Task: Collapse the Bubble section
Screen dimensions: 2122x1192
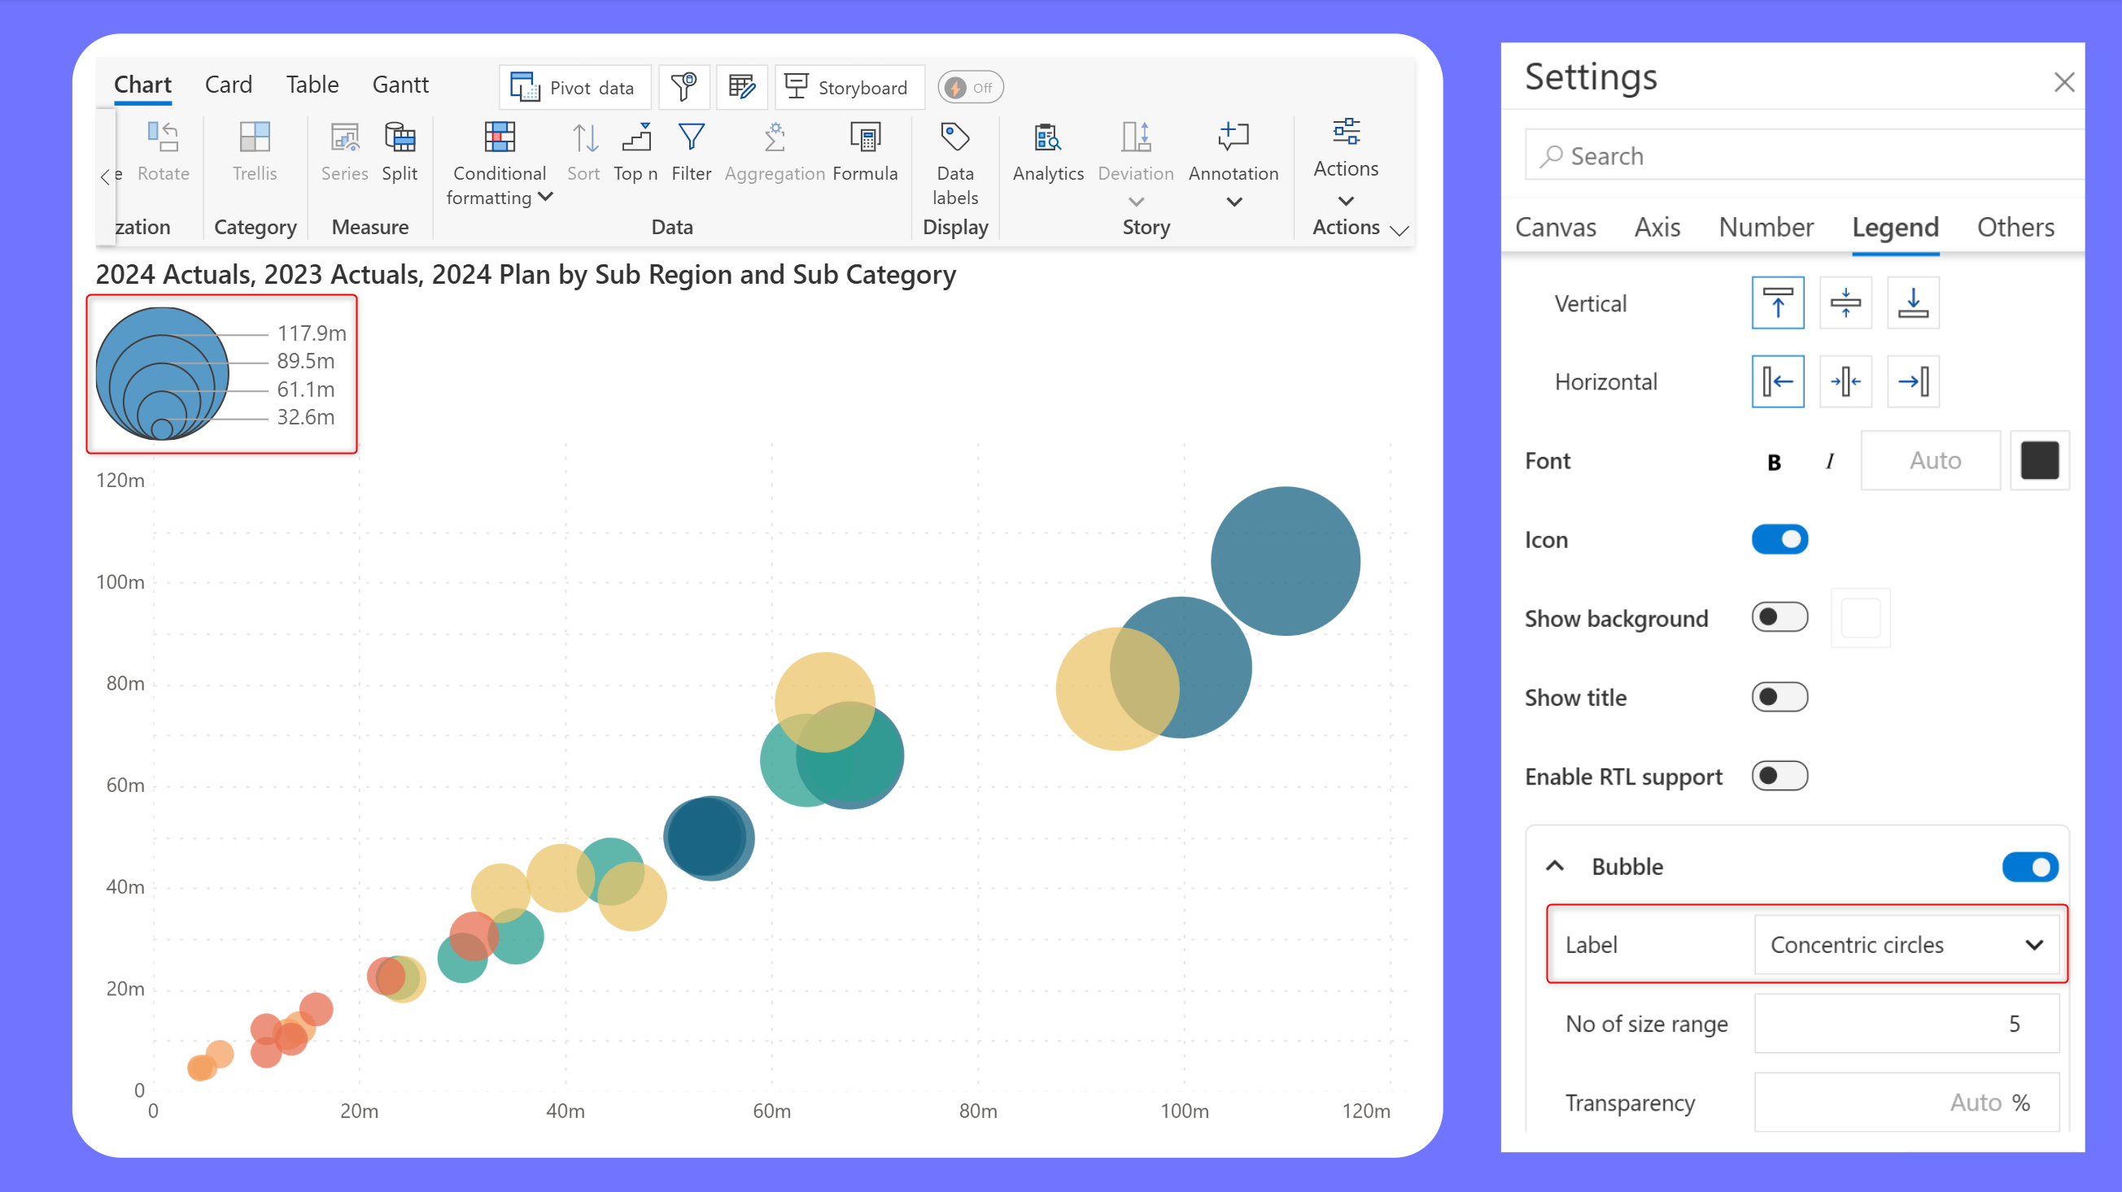Action: (x=1554, y=867)
